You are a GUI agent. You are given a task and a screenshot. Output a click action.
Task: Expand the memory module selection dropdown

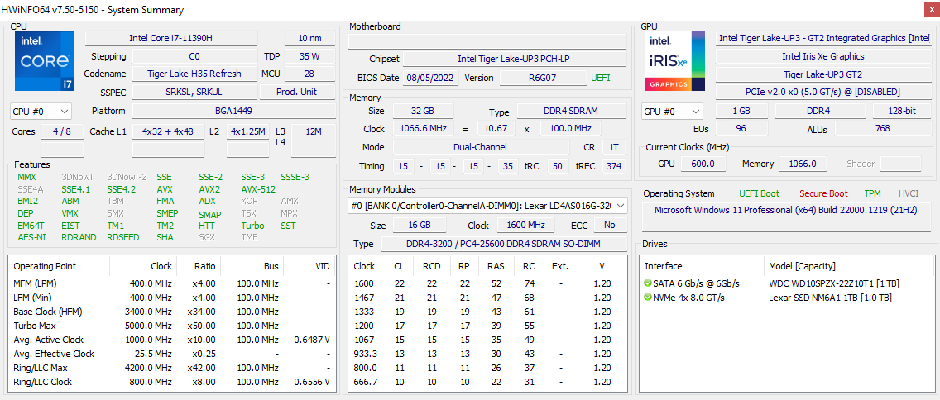point(488,206)
